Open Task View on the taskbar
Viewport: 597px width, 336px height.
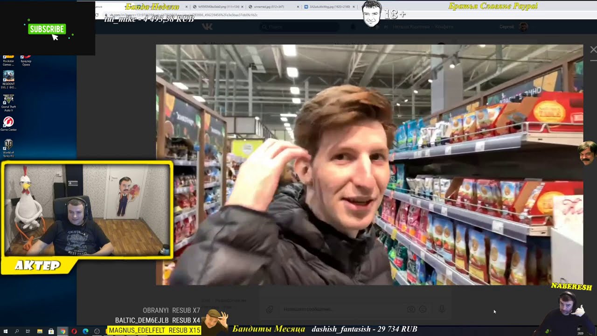click(x=28, y=331)
